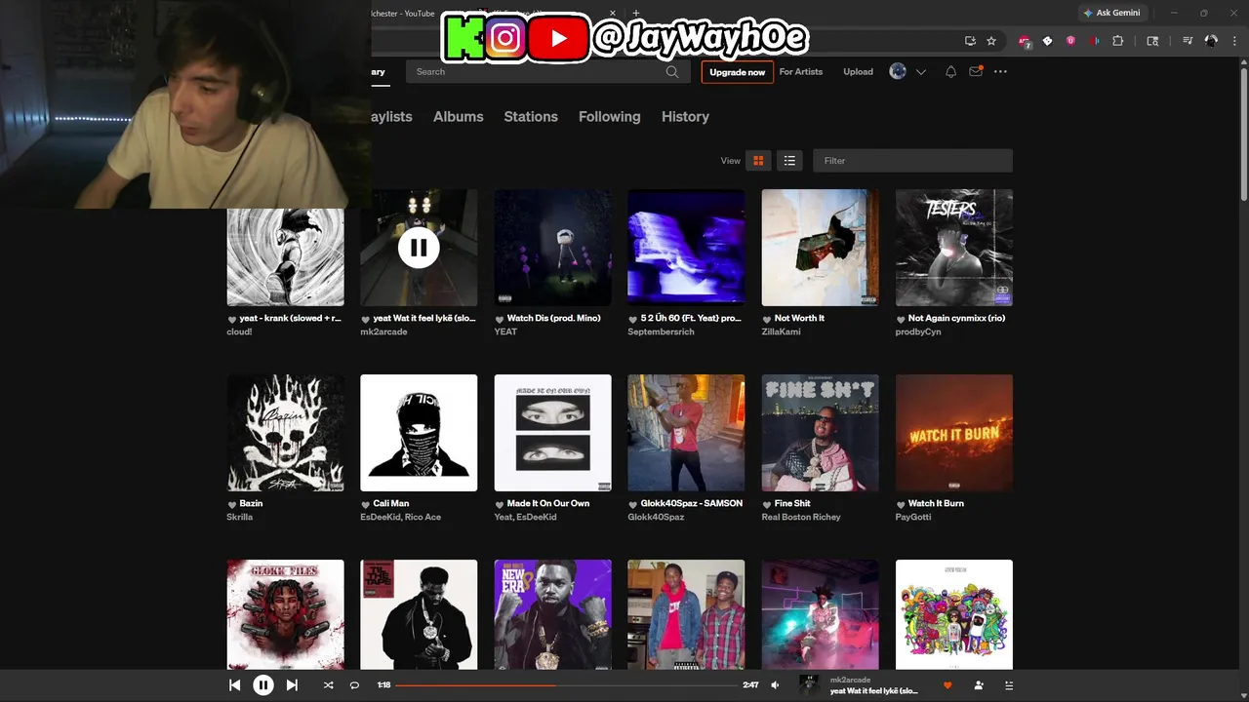Open Glokk40Spaz - SAMSON track title

692,503
